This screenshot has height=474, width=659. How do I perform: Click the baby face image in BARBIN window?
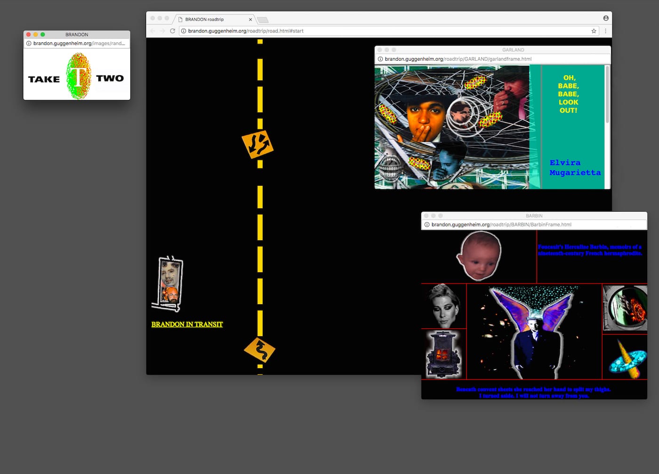pyautogui.click(x=479, y=256)
